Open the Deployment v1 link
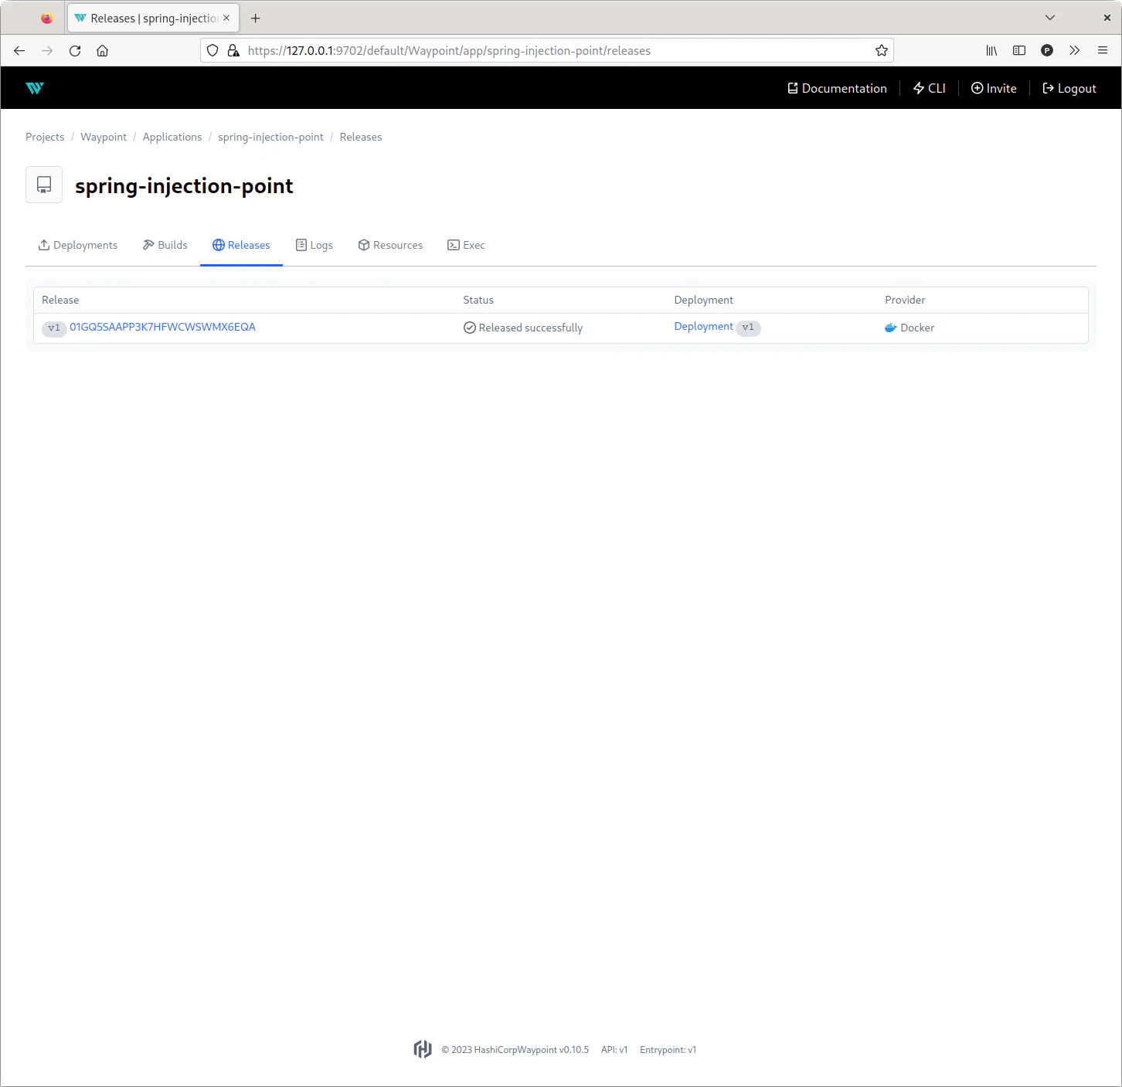The image size is (1122, 1087). pos(703,327)
